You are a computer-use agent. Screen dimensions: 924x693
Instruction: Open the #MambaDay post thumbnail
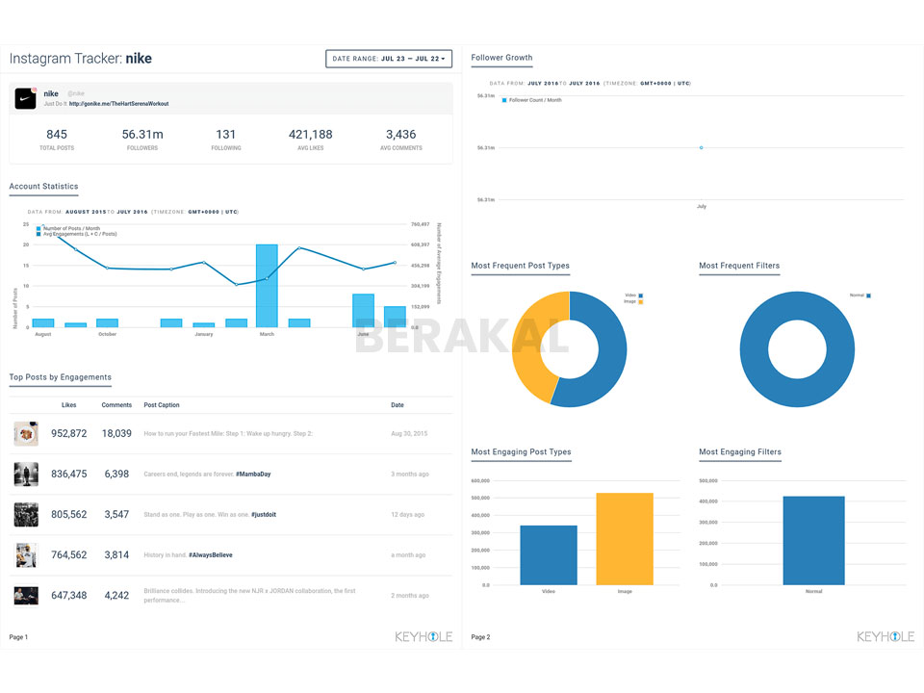(x=26, y=474)
